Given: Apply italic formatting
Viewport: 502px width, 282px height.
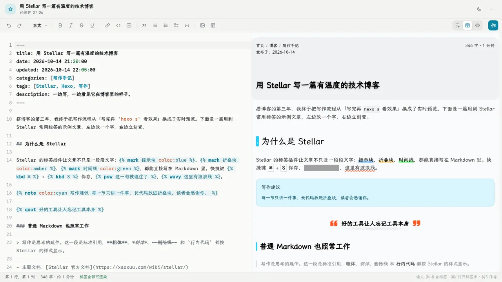Looking at the screenshot, I should pyautogui.click(x=71, y=25).
